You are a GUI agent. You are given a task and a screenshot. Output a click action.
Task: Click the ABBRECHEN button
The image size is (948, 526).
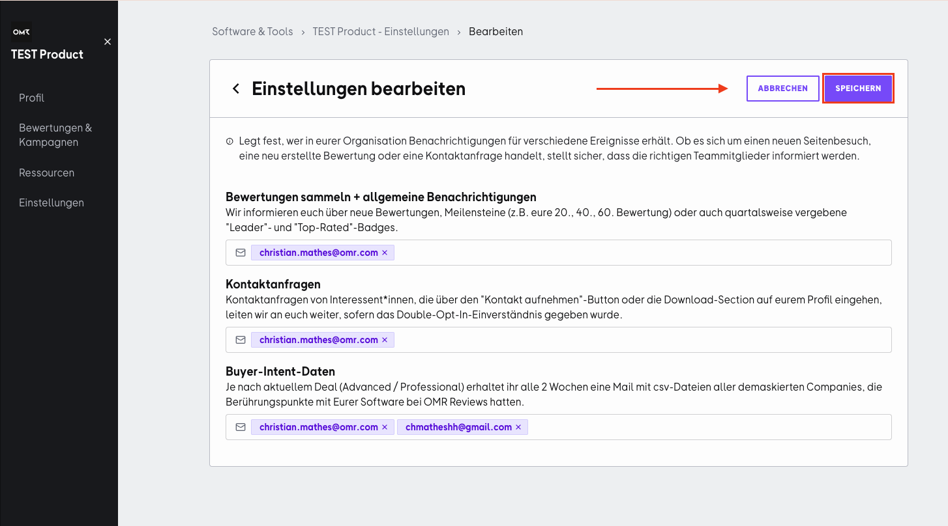pos(783,89)
